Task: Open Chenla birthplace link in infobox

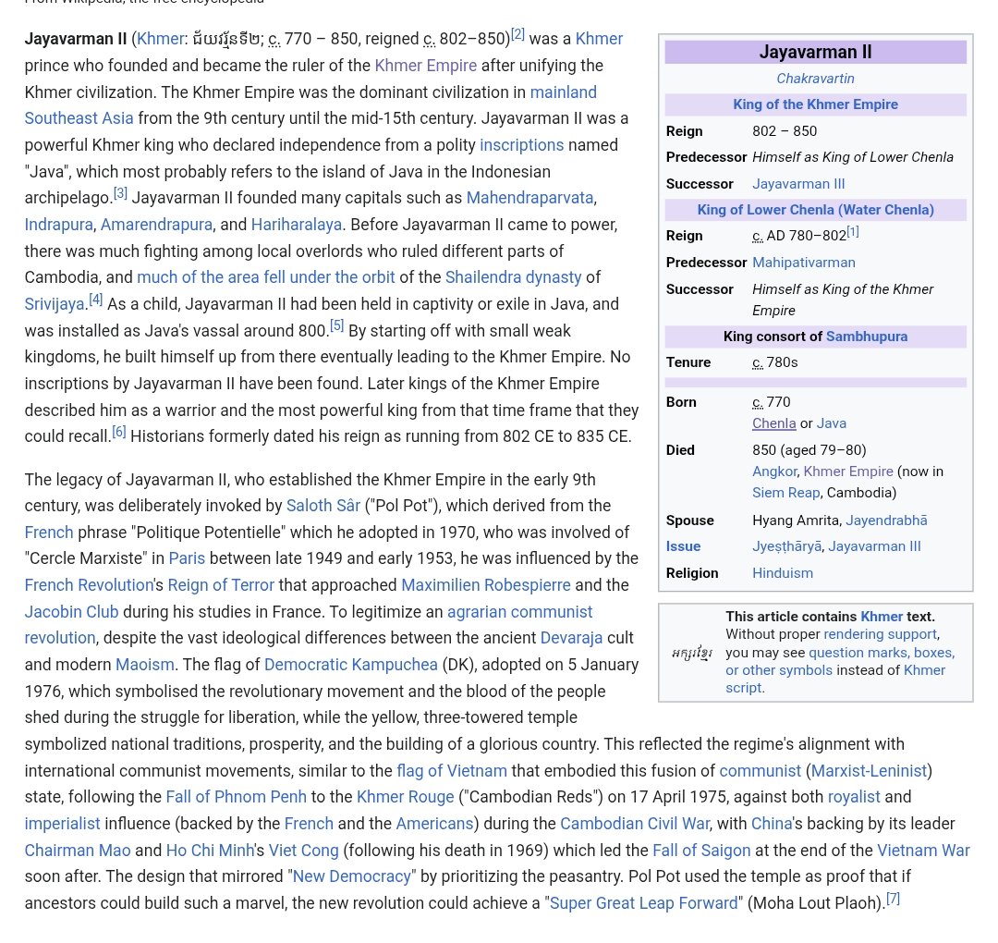Action: pos(774,423)
